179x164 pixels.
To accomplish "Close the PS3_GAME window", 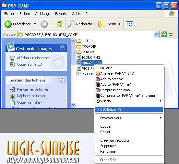I will 174,6.
